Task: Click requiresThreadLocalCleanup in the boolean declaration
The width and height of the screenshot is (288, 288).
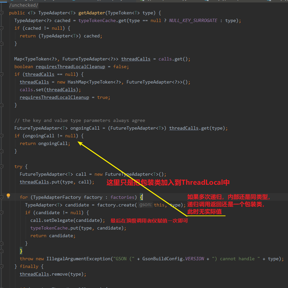Action: 70,67
